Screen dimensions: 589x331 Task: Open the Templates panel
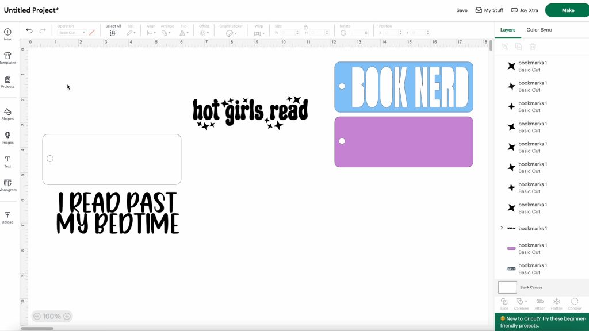[7, 56]
